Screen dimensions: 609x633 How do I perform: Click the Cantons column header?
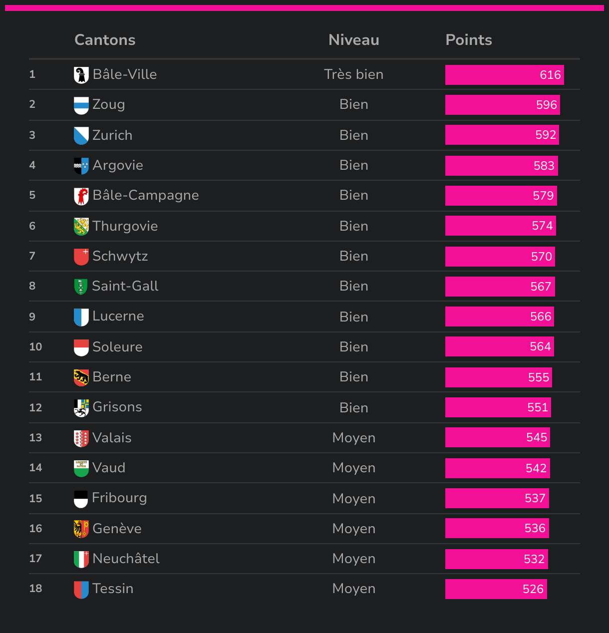click(x=105, y=40)
